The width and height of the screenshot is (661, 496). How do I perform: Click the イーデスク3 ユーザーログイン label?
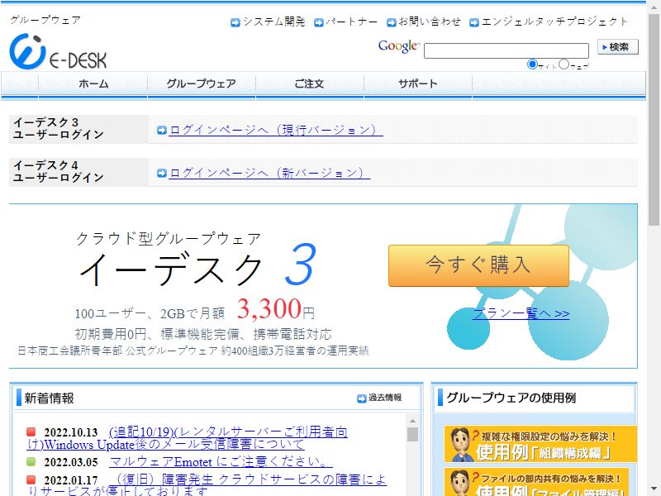58,129
